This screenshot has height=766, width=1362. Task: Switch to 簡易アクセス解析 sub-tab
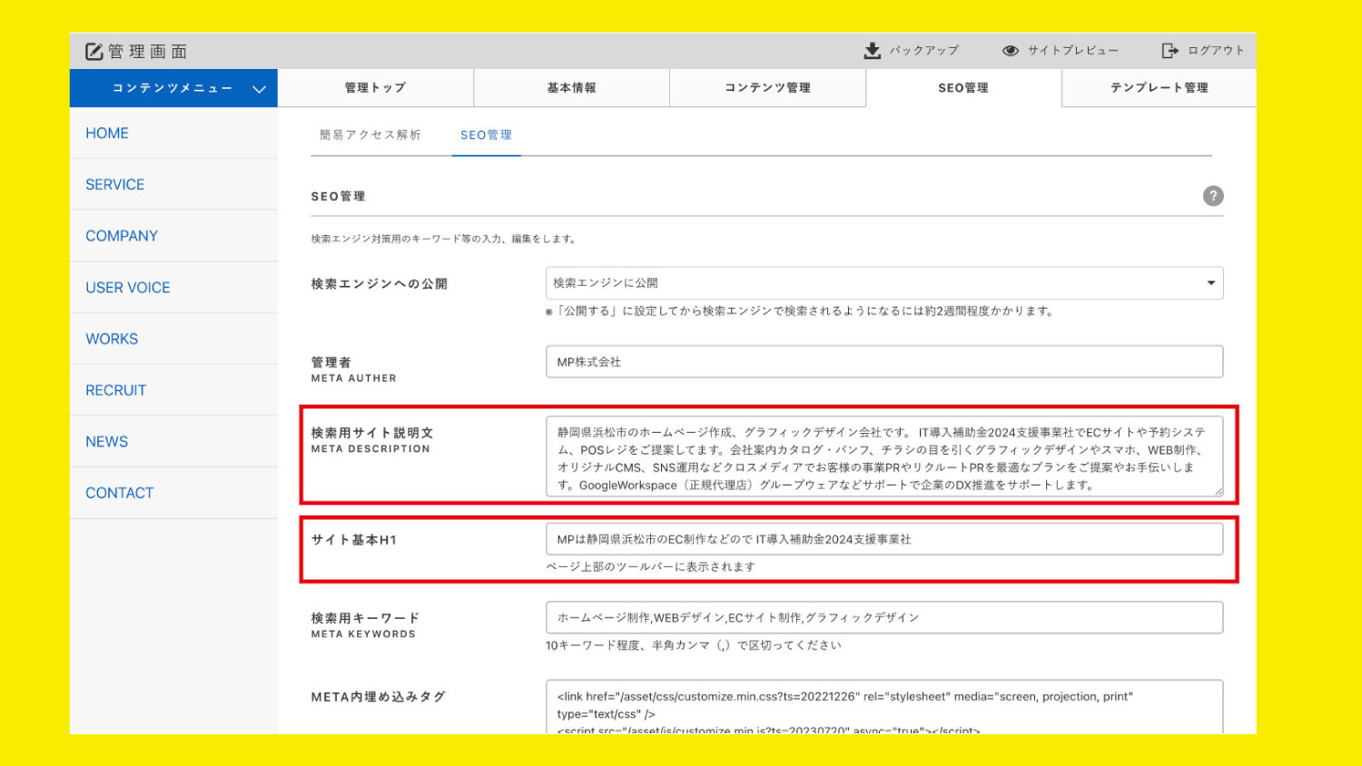click(x=370, y=135)
